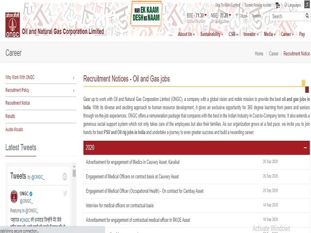This screenshot has width=311, height=233.
Task: Click Skip To Main Content link
Action: tap(227, 5)
